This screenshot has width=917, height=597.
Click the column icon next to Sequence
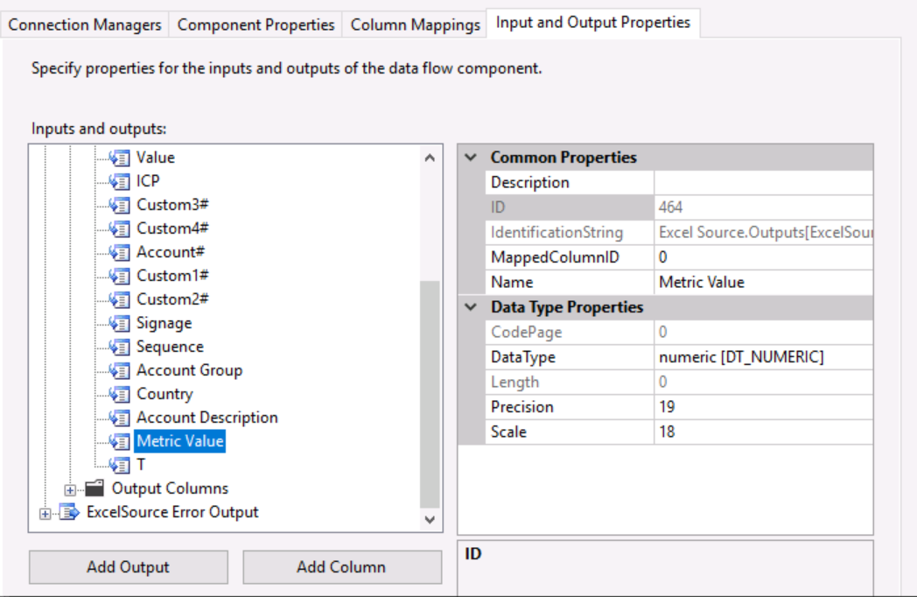point(120,347)
